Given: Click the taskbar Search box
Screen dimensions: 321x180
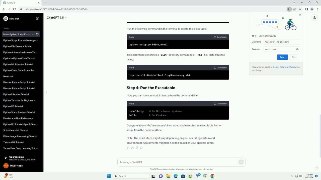Looking at the screenshot, I should tap(131, 176).
